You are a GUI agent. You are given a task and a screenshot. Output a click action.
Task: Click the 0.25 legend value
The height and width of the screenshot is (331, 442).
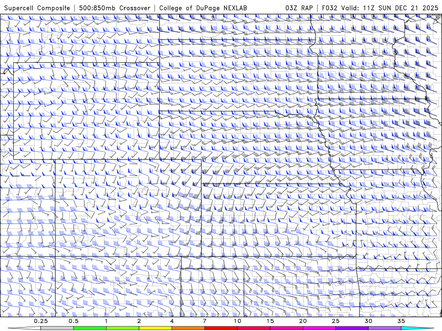pos(40,321)
